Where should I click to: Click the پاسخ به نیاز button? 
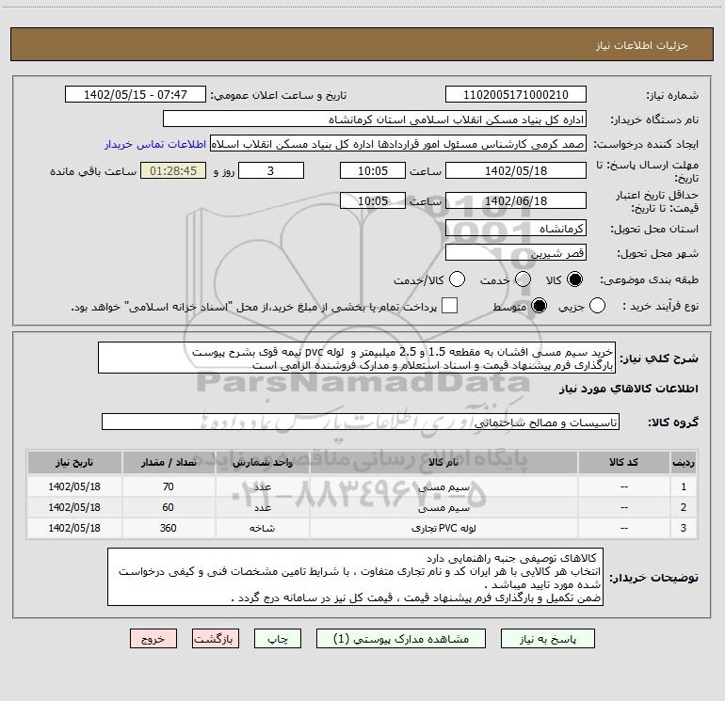[548, 639]
